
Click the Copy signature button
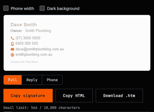pos(28,96)
